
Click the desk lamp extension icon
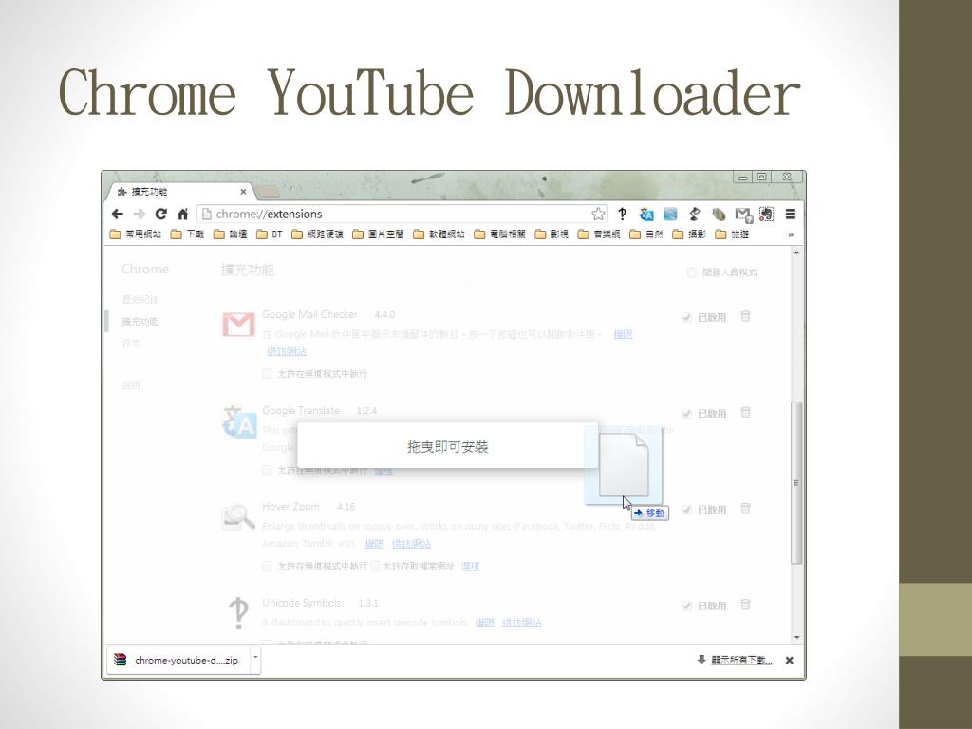694,214
